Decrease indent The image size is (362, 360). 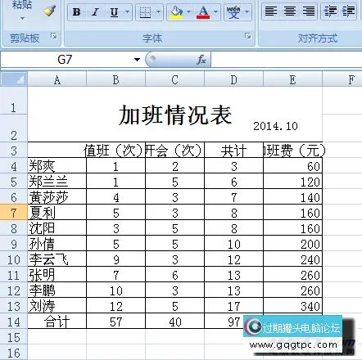[330, 11]
